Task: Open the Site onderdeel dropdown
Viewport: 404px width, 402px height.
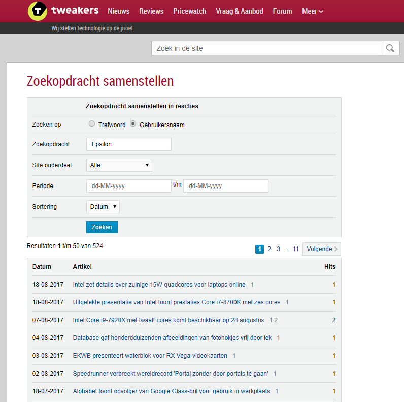Action: pyautogui.click(x=119, y=165)
